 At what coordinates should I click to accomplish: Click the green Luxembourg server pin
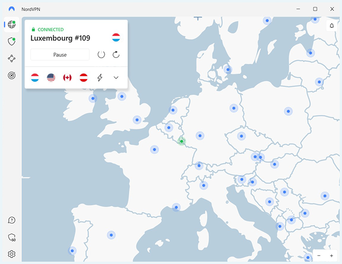[181, 142]
